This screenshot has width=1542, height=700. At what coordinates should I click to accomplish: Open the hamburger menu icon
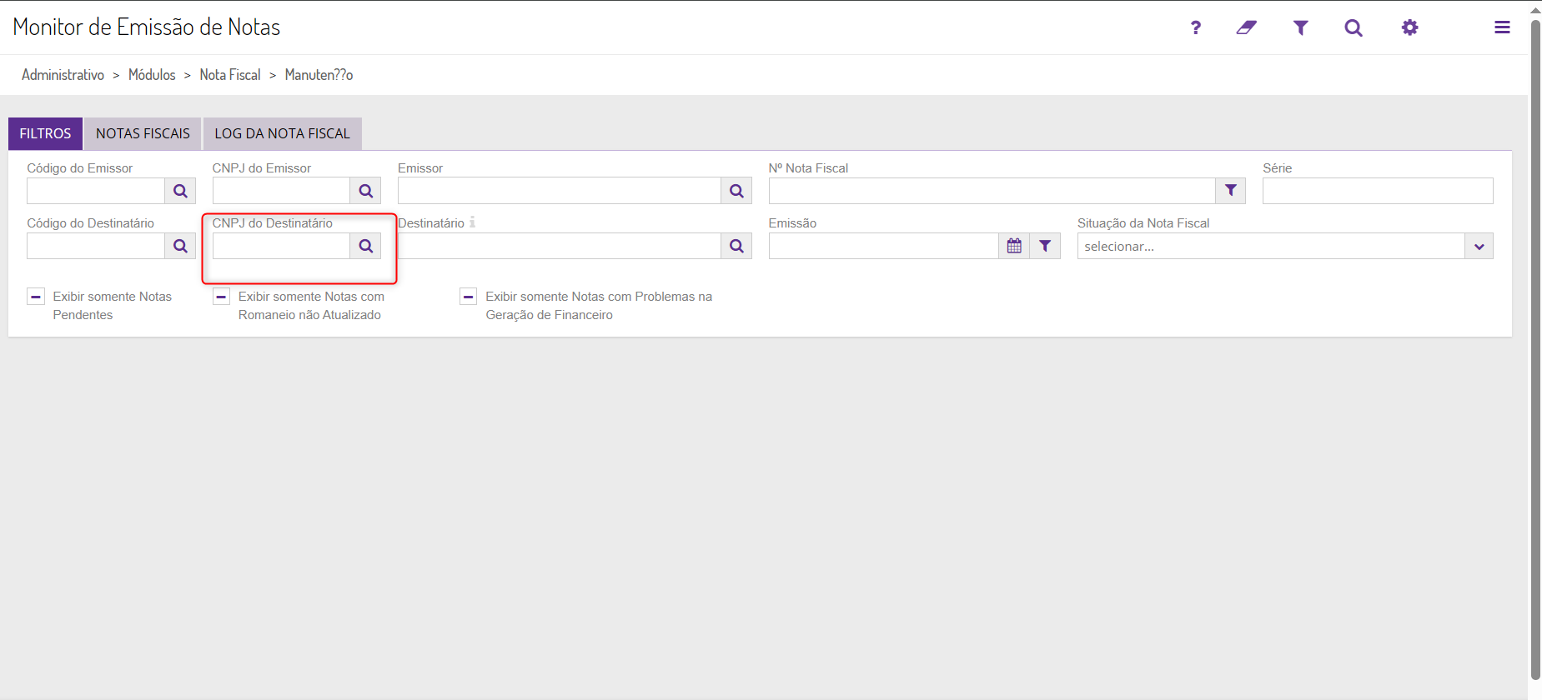click(1502, 27)
